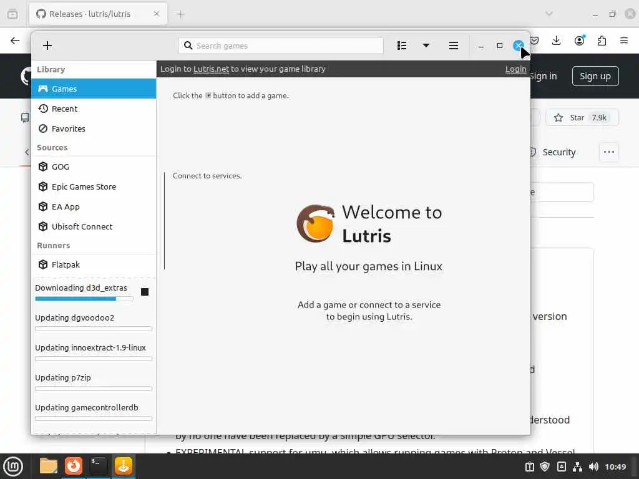Open the GitHub repo overflow menu (three dots)
This screenshot has width=639, height=479.
pyautogui.click(x=609, y=152)
